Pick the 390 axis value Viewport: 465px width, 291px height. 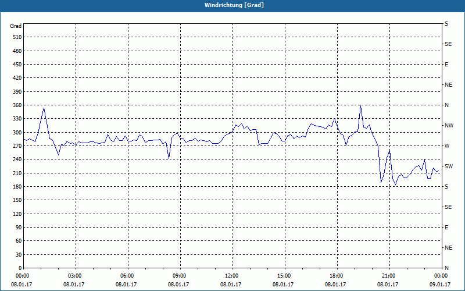pyautogui.click(x=17, y=92)
